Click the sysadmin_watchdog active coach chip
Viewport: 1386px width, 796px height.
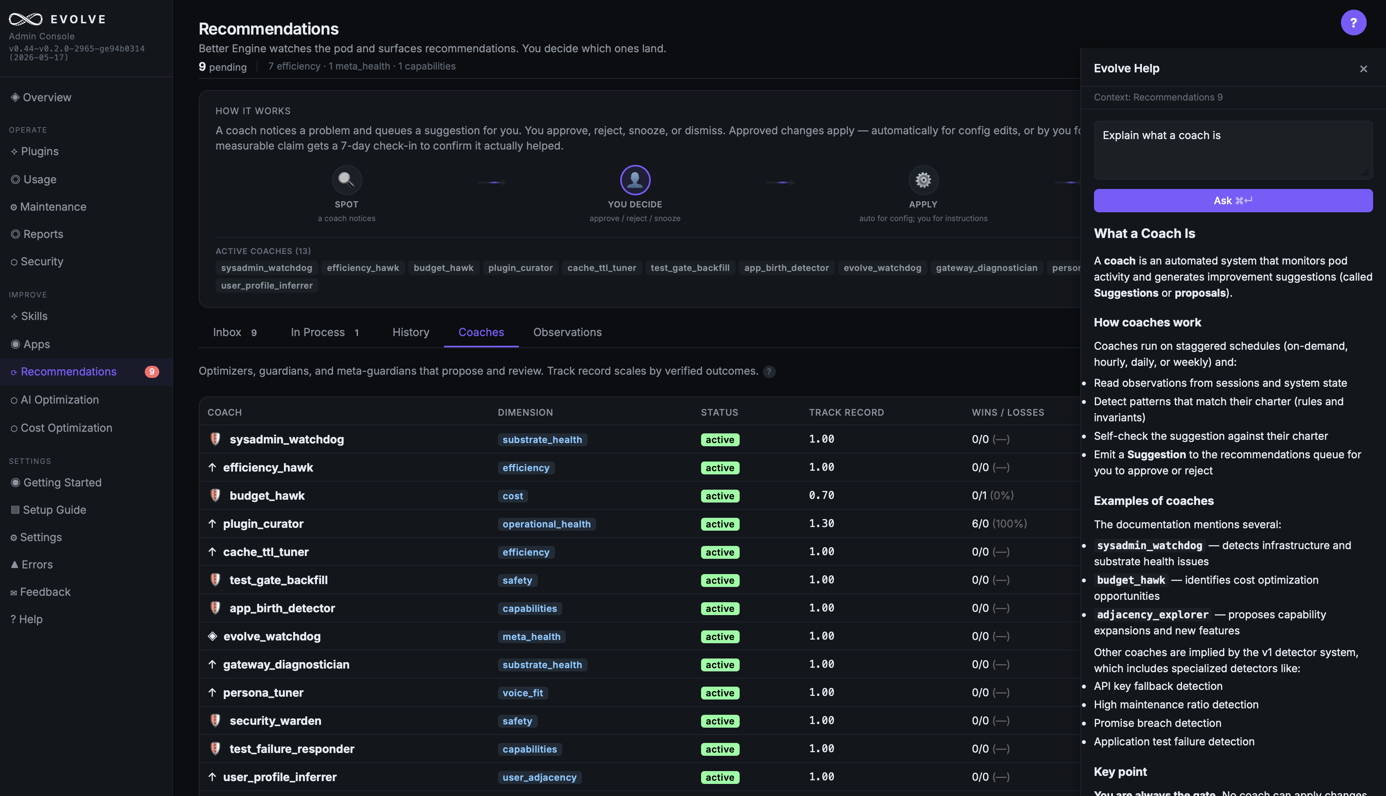(266, 268)
